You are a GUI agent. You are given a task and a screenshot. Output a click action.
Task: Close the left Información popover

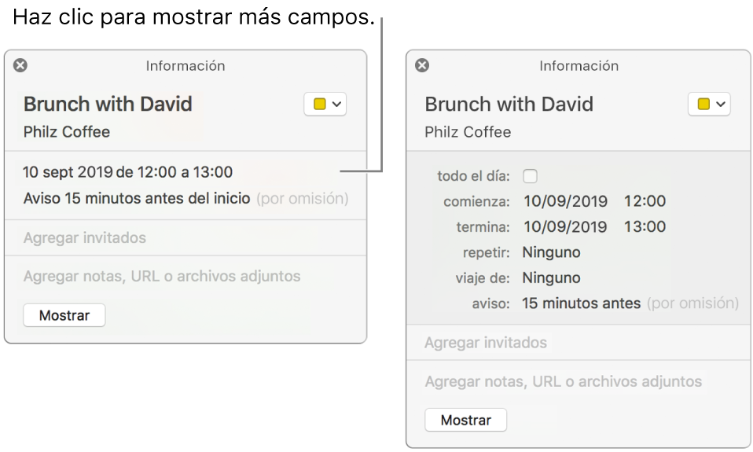click(x=20, y=66)
